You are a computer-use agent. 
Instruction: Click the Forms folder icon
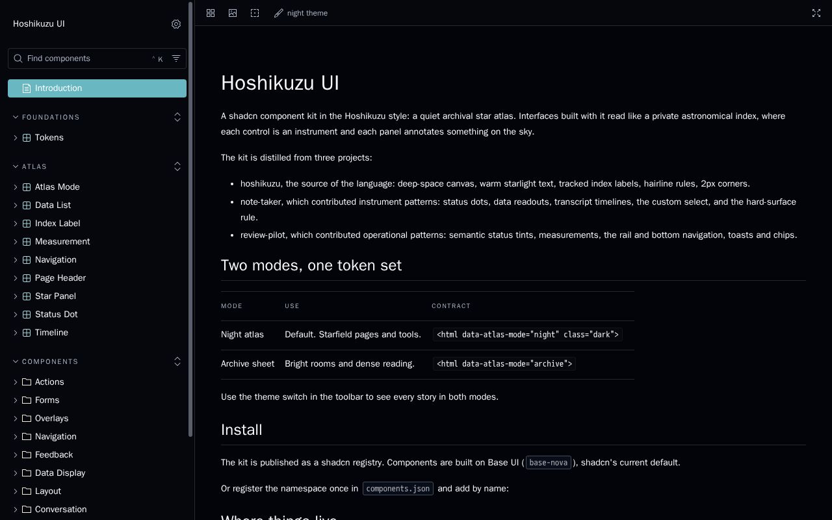pos(27,400)
